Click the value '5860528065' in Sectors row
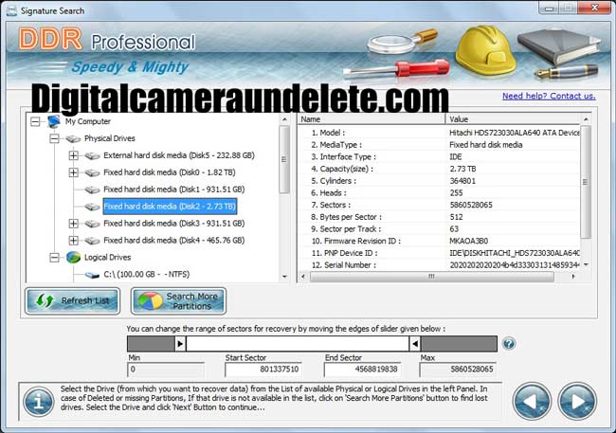This screenshot has height=433, width=616. [x=471, y=205]
